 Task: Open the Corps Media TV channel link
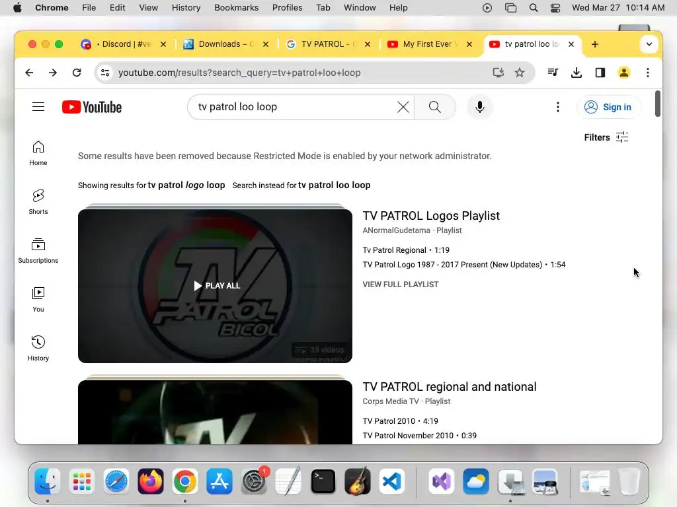tap(391, 401)
